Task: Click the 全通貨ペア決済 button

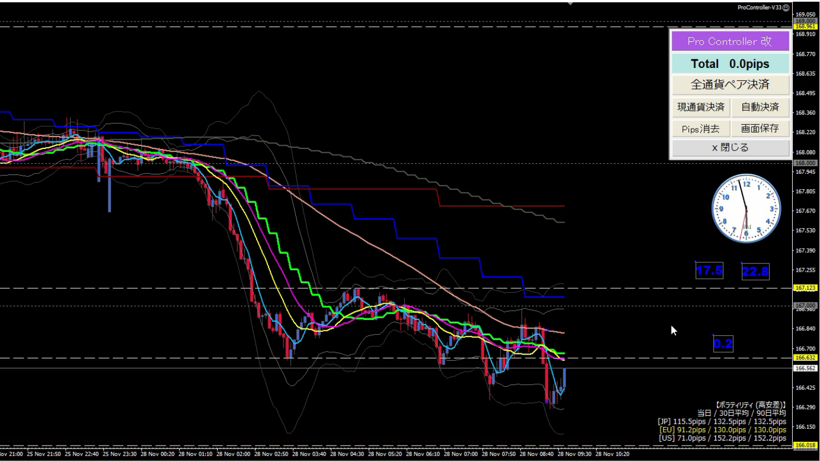Action: point(730,85)
